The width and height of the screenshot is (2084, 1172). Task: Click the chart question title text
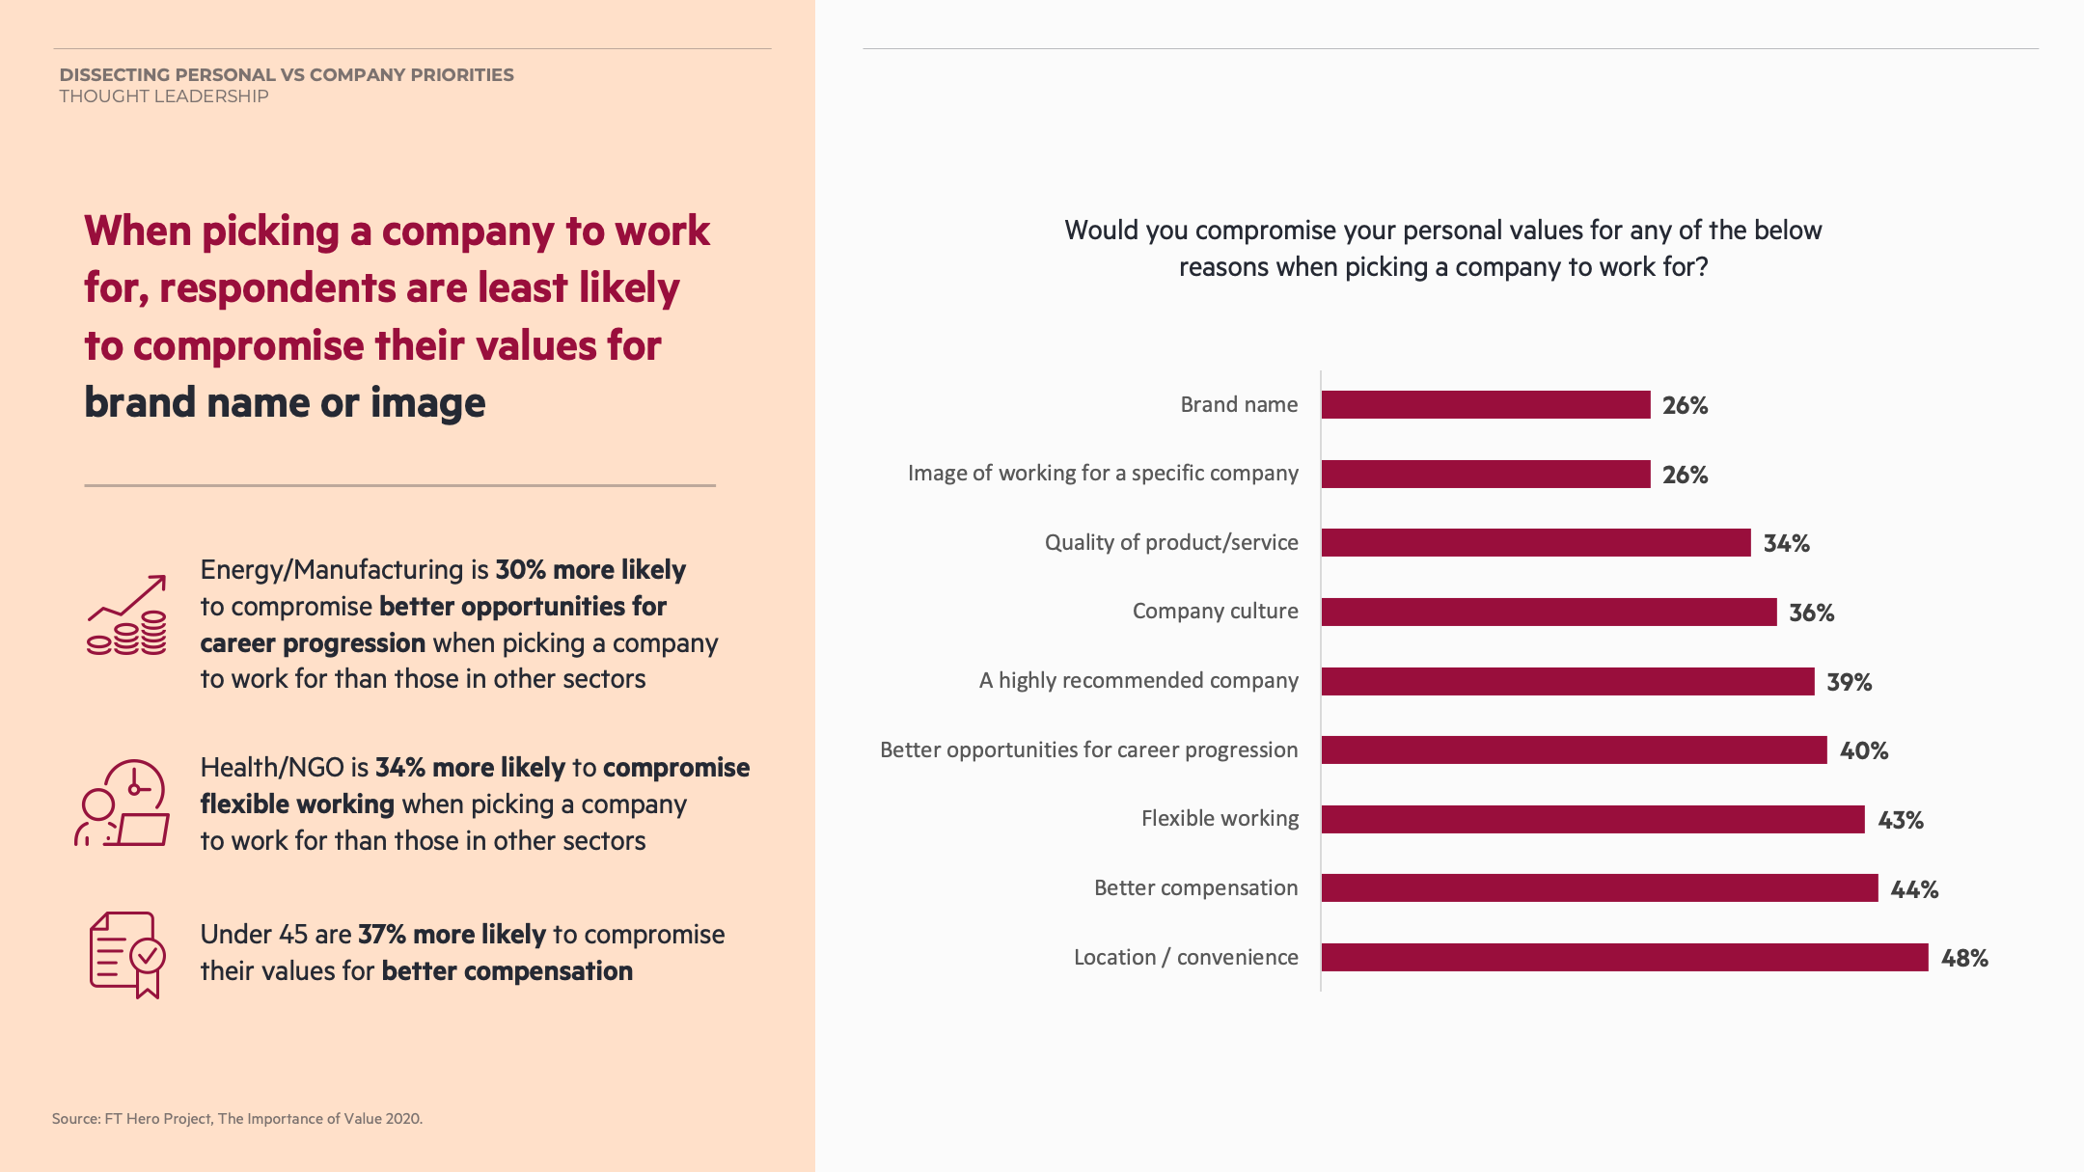click(x=1443, y=248)
